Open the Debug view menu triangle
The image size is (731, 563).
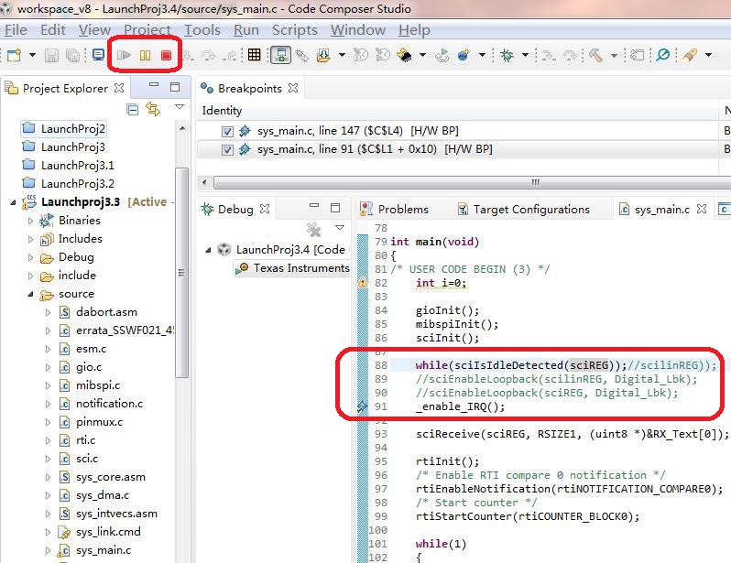point(340,227)
